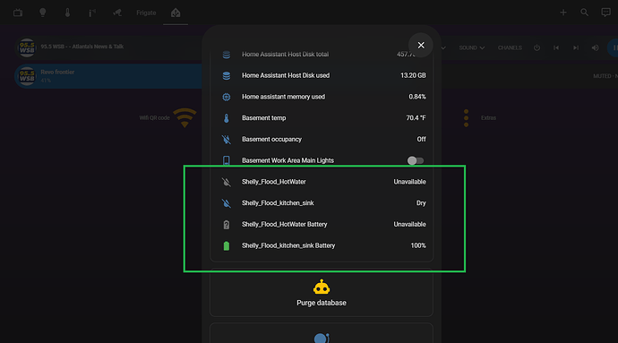618x343 pixels.
Task: Click the Purge database robot icon
Action: point(322,287)
